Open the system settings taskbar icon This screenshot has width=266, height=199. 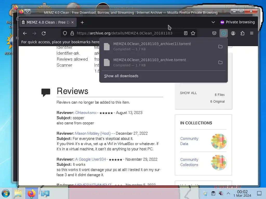click(45, 193)
